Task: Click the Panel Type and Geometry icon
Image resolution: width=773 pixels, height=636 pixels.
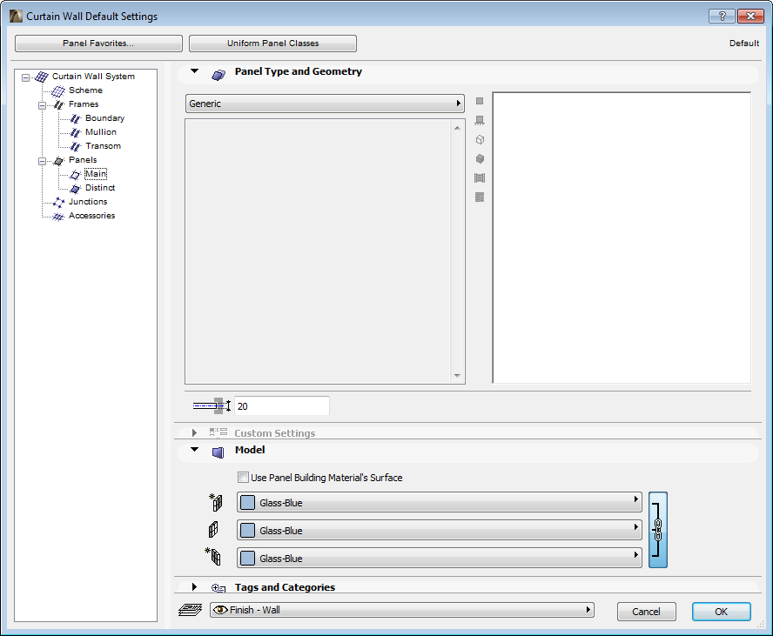Action: click(x=218, y=75)
